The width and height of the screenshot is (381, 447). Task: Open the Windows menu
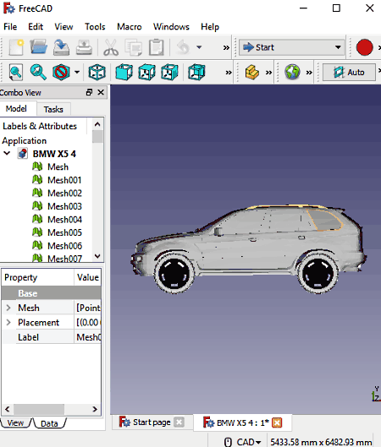[171, 27]
